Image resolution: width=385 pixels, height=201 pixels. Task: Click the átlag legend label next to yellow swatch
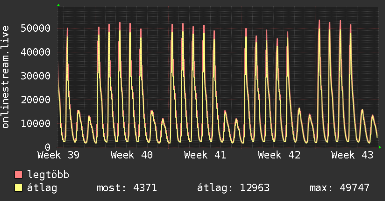pos(42,188)
